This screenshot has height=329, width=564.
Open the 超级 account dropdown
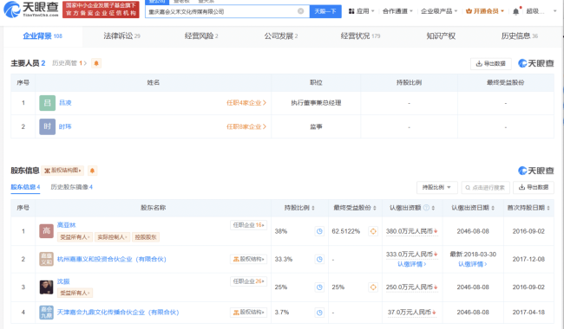tap(541, 11)
